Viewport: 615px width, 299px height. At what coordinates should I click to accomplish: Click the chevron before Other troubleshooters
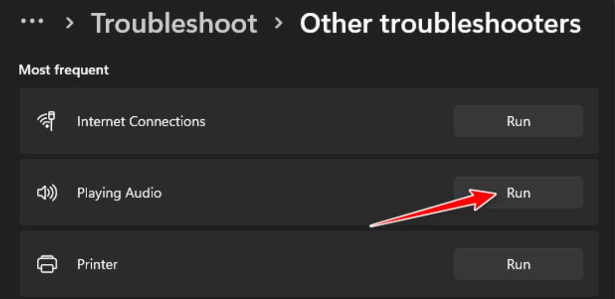click(x=279, y=24)
